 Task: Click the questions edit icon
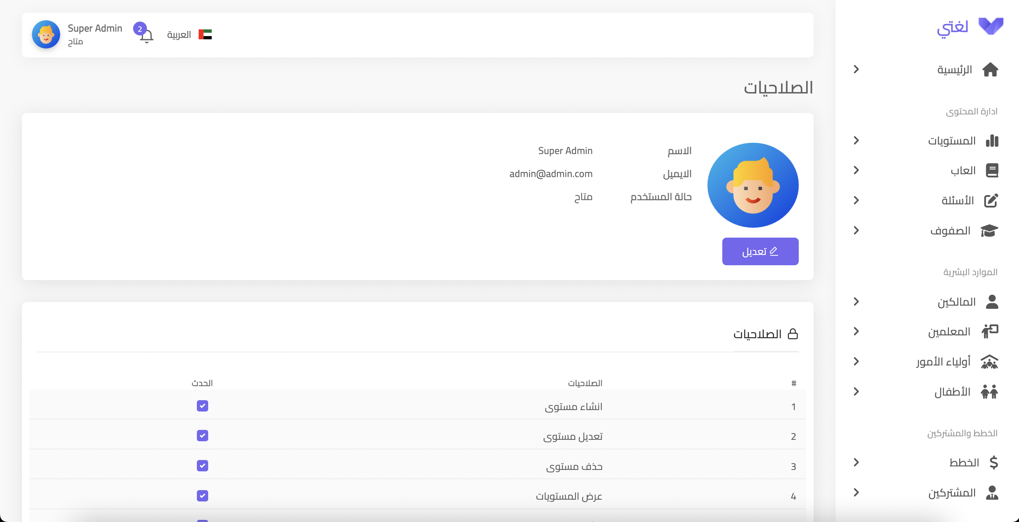tap(991, 201)
